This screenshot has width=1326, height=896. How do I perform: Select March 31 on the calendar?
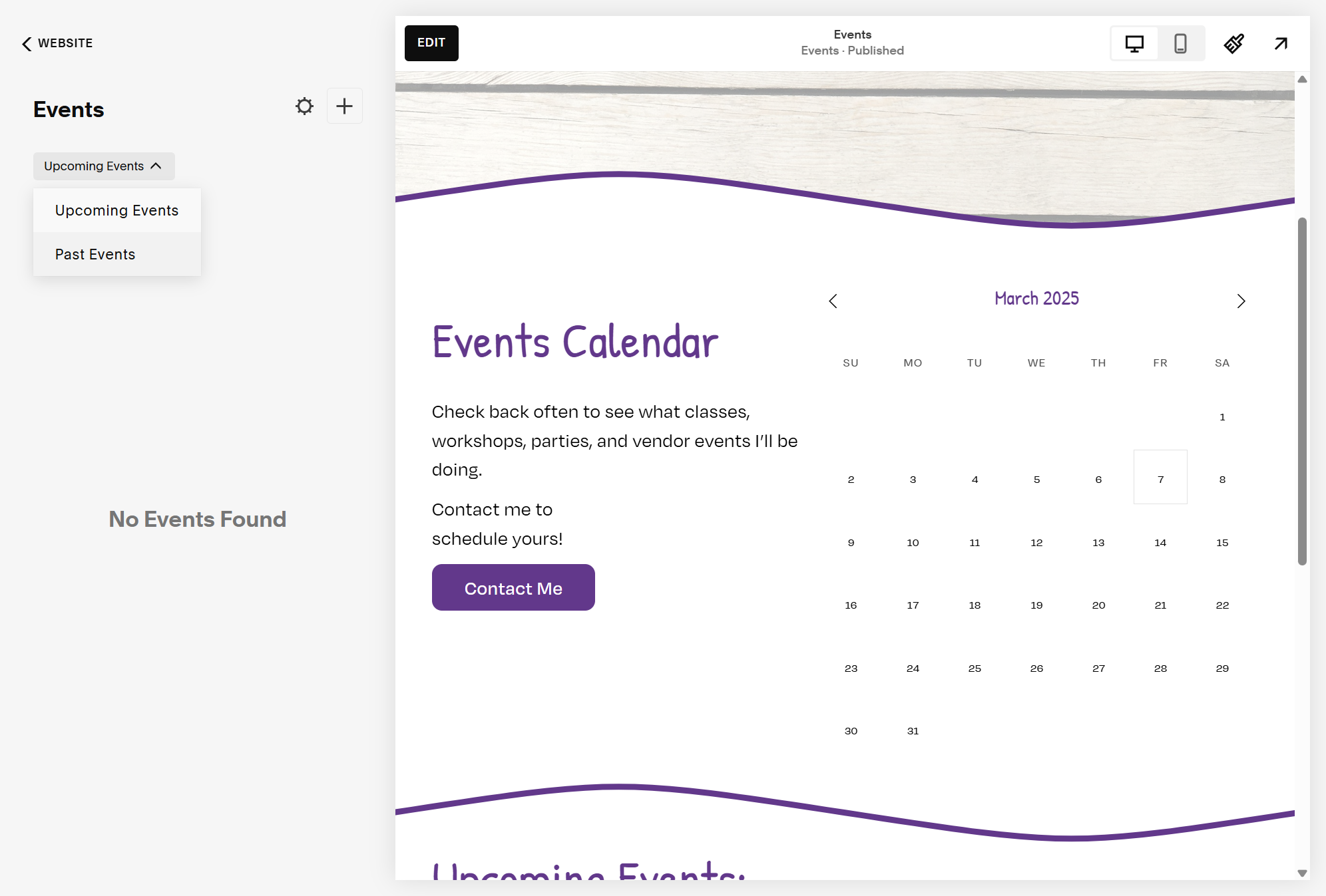point(913,731)
